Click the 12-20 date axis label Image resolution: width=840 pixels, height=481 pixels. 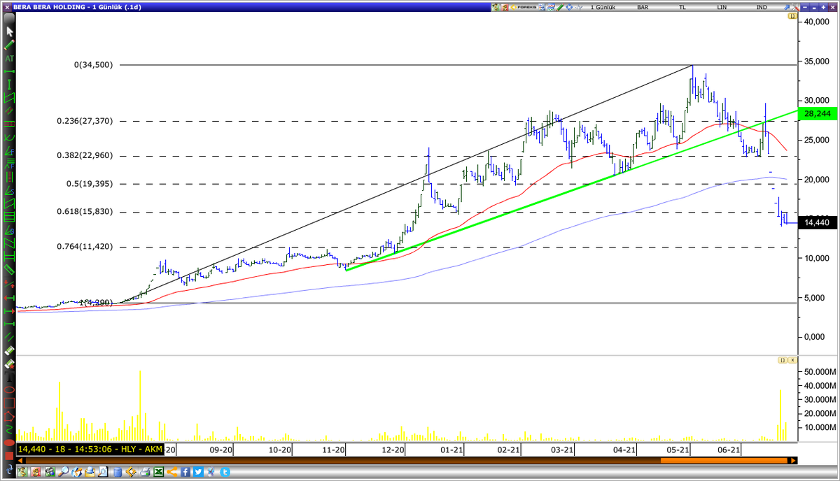pos(395,450)
